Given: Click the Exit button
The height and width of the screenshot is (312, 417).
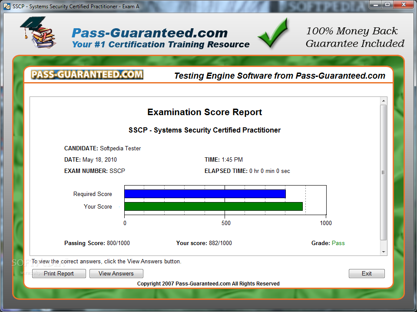Looking at the screenshot, I should point(367,273).
